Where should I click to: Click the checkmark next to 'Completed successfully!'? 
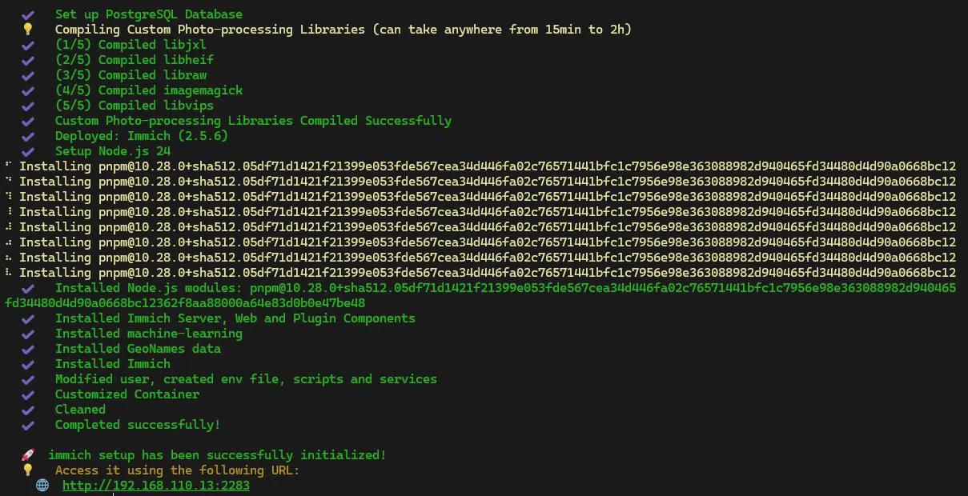coord(28,425)
